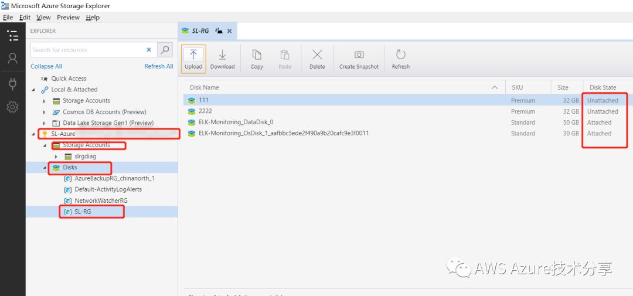Click the Refresh All link
The height and width of the screenshot is (296, 633).
[159, 66]
